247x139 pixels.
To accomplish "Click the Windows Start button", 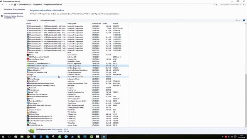I will pos(3,137).
